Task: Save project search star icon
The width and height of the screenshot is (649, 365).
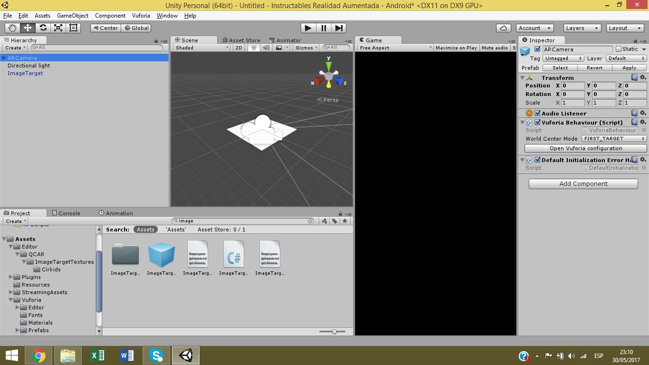Action: point(345,221)
